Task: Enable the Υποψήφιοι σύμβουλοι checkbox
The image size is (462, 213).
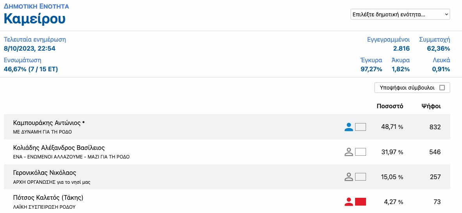Action: [442, 88]
